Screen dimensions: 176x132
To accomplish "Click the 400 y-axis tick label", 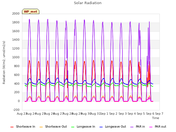I will [17, 84].
